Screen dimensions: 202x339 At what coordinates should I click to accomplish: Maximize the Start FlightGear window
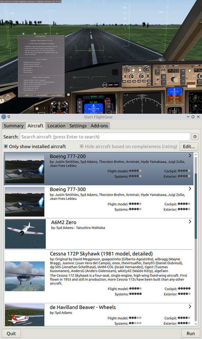(193, 117)
